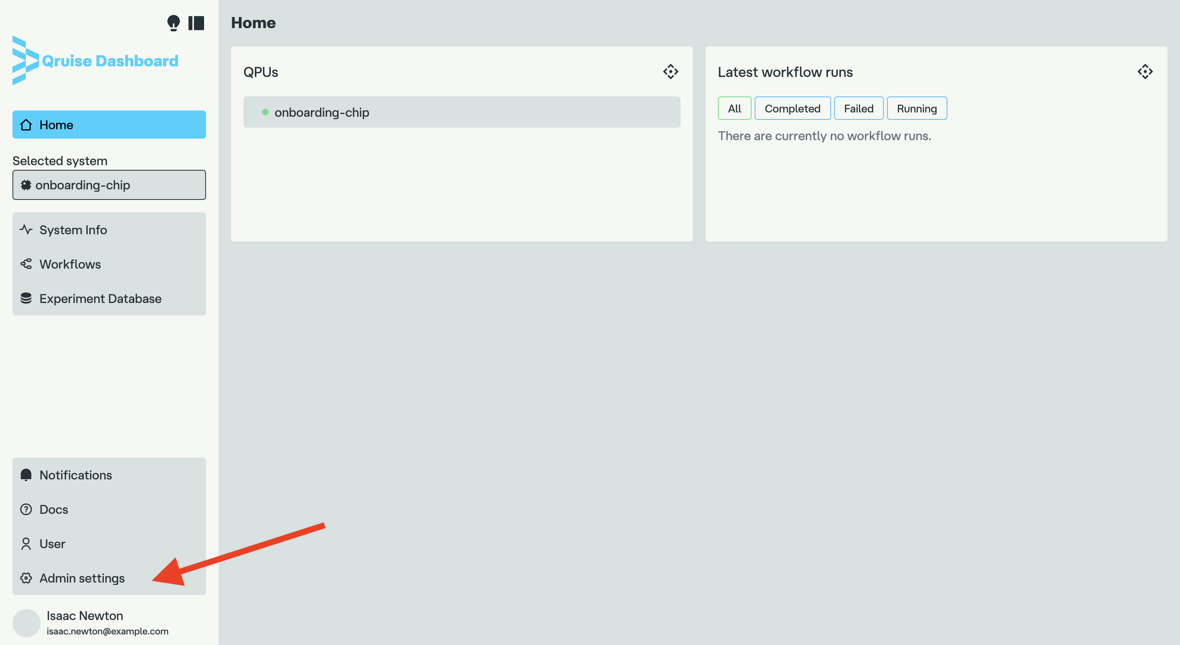Filter workflow runs by Failed
This screenshot has height=645, width=1180.
(x=858, y=109)
